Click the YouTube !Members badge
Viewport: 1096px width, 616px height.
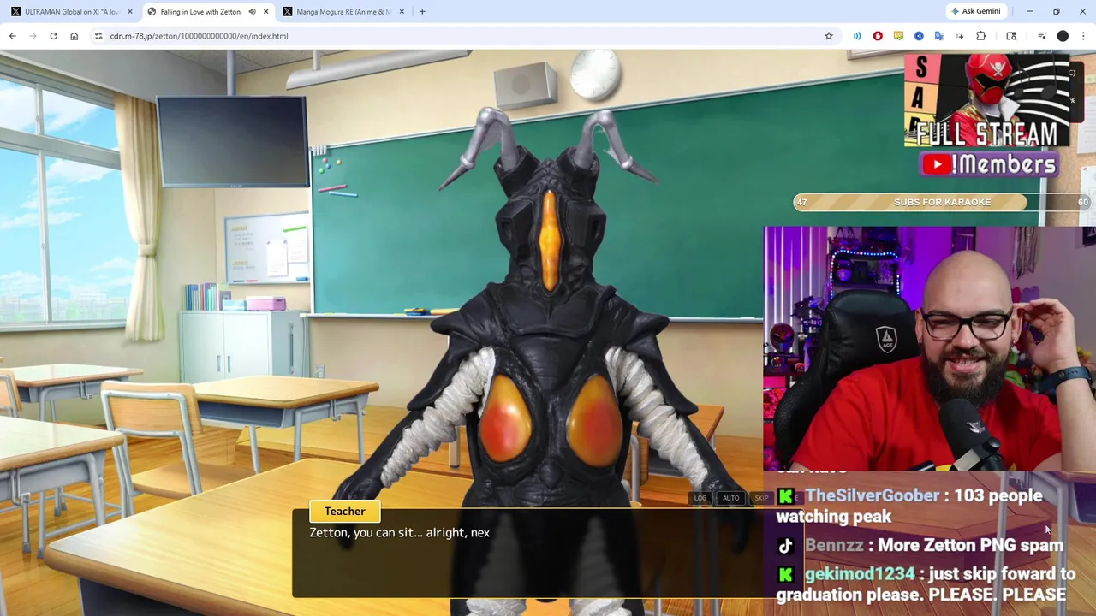(x=988, y=164)
